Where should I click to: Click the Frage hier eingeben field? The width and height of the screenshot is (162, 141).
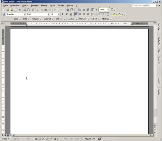pos(144,6)
